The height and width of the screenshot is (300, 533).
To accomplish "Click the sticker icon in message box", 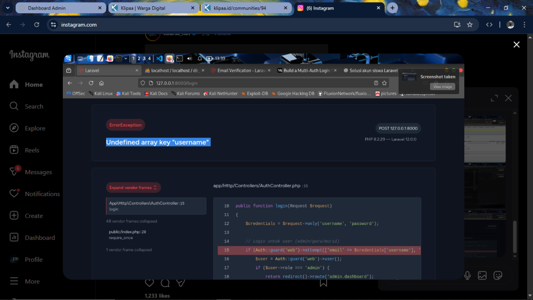I will tap(498, 275).
